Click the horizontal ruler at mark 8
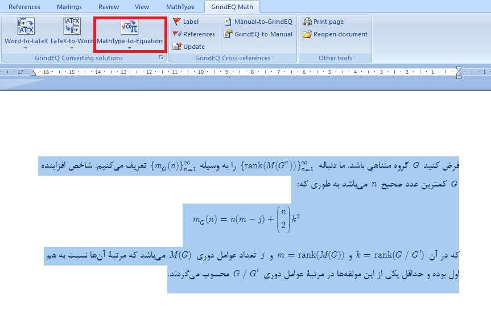This screenshot has width=491, height=315. pyautogui.click(x=252, y=72)
